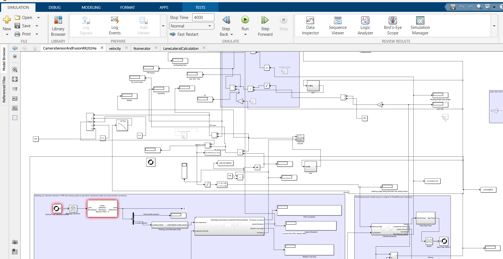Expand the Open dropdown arrow
The width and height of the screenshot is (503, 259).
(x=38, y=18)
